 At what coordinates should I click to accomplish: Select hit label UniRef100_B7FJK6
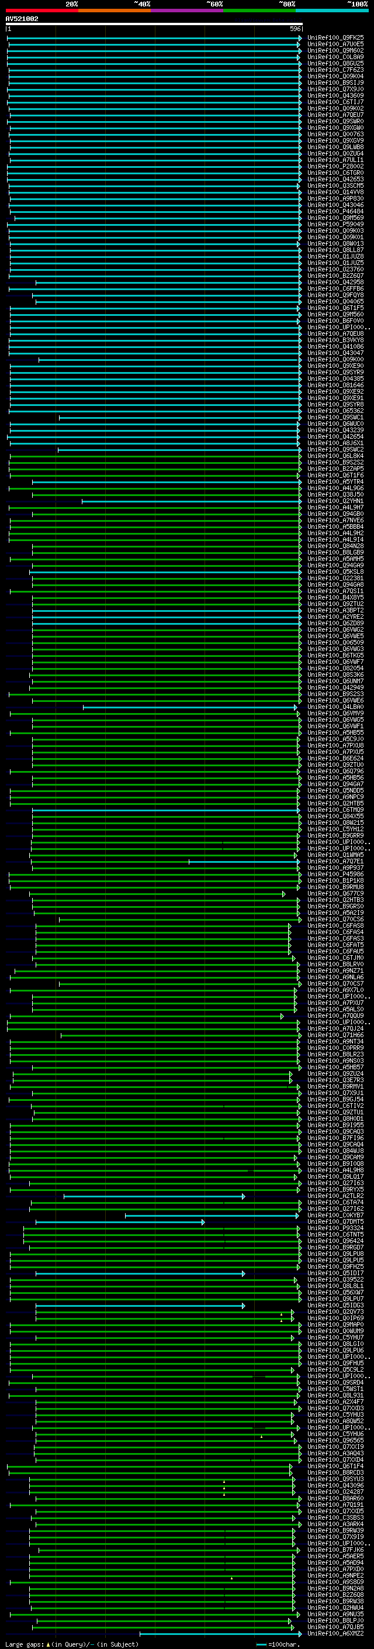[335, 1549]
